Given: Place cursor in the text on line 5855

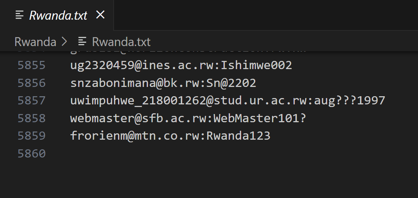Looking at the screenshot, I should click(181, 65).
